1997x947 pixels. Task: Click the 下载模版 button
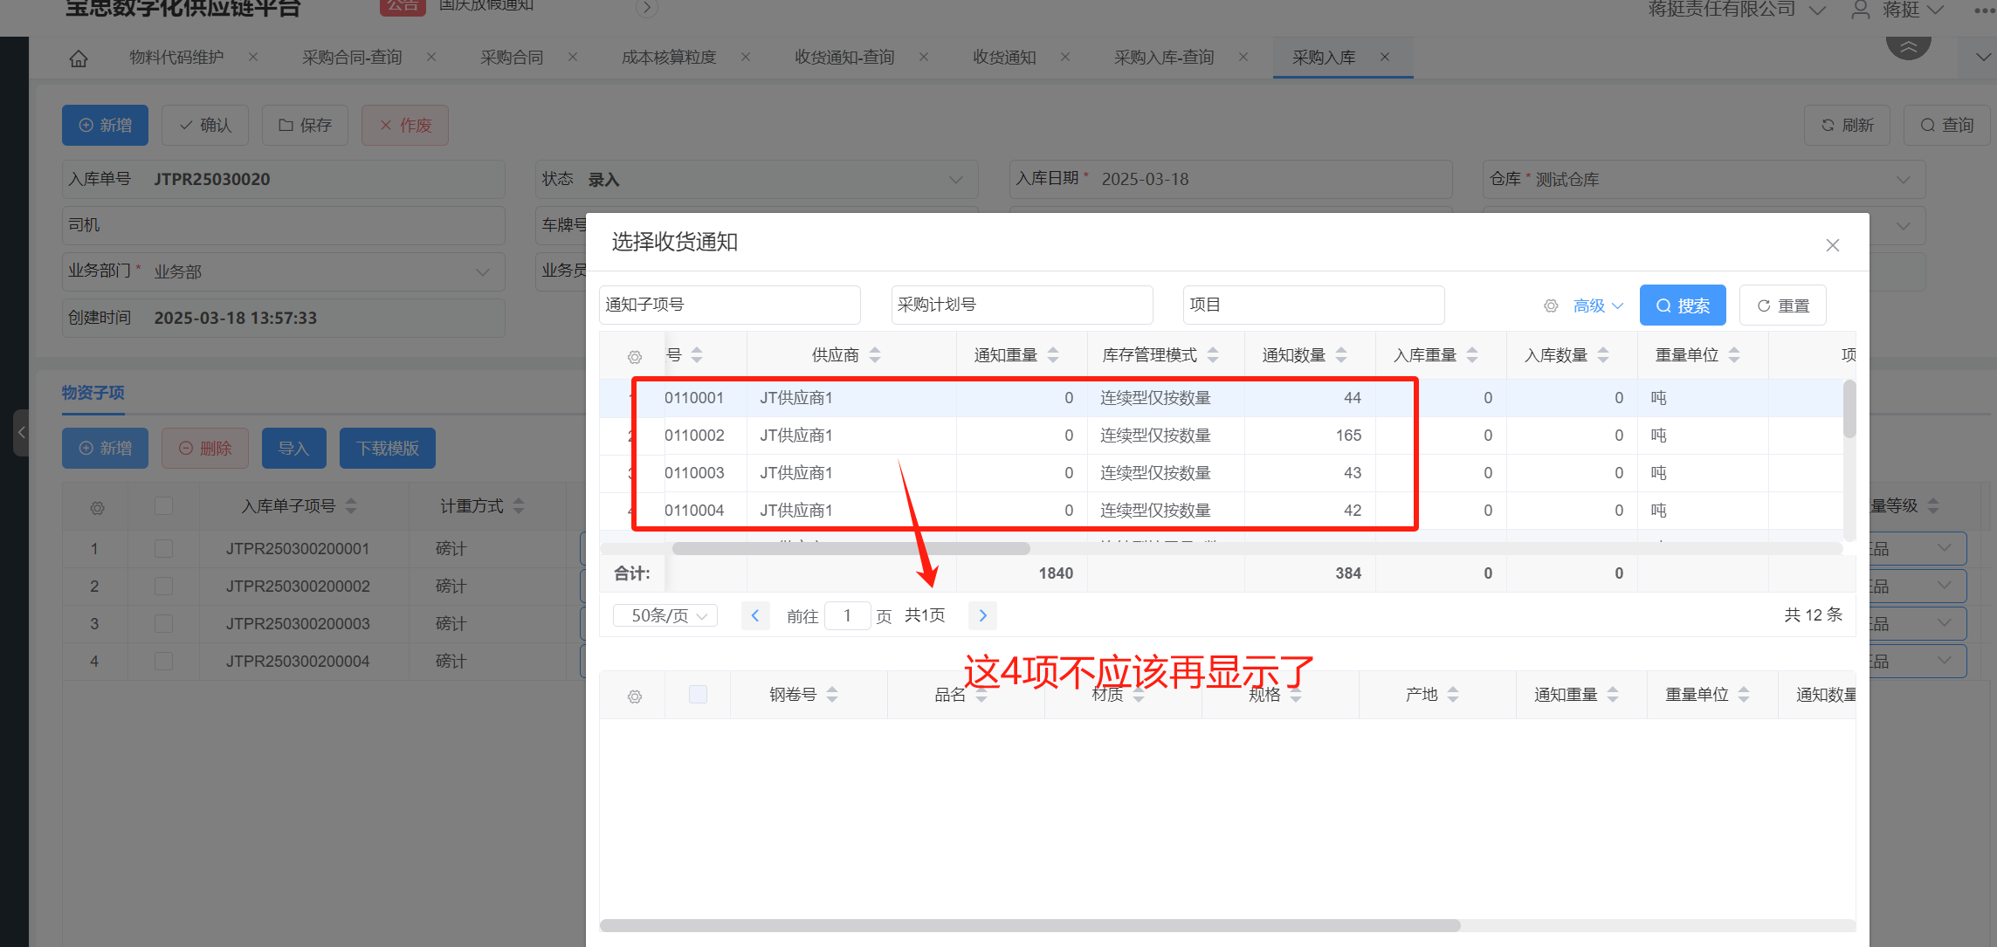pos(388,449)
